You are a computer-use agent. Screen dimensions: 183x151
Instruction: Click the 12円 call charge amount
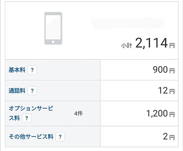(166, 91)
